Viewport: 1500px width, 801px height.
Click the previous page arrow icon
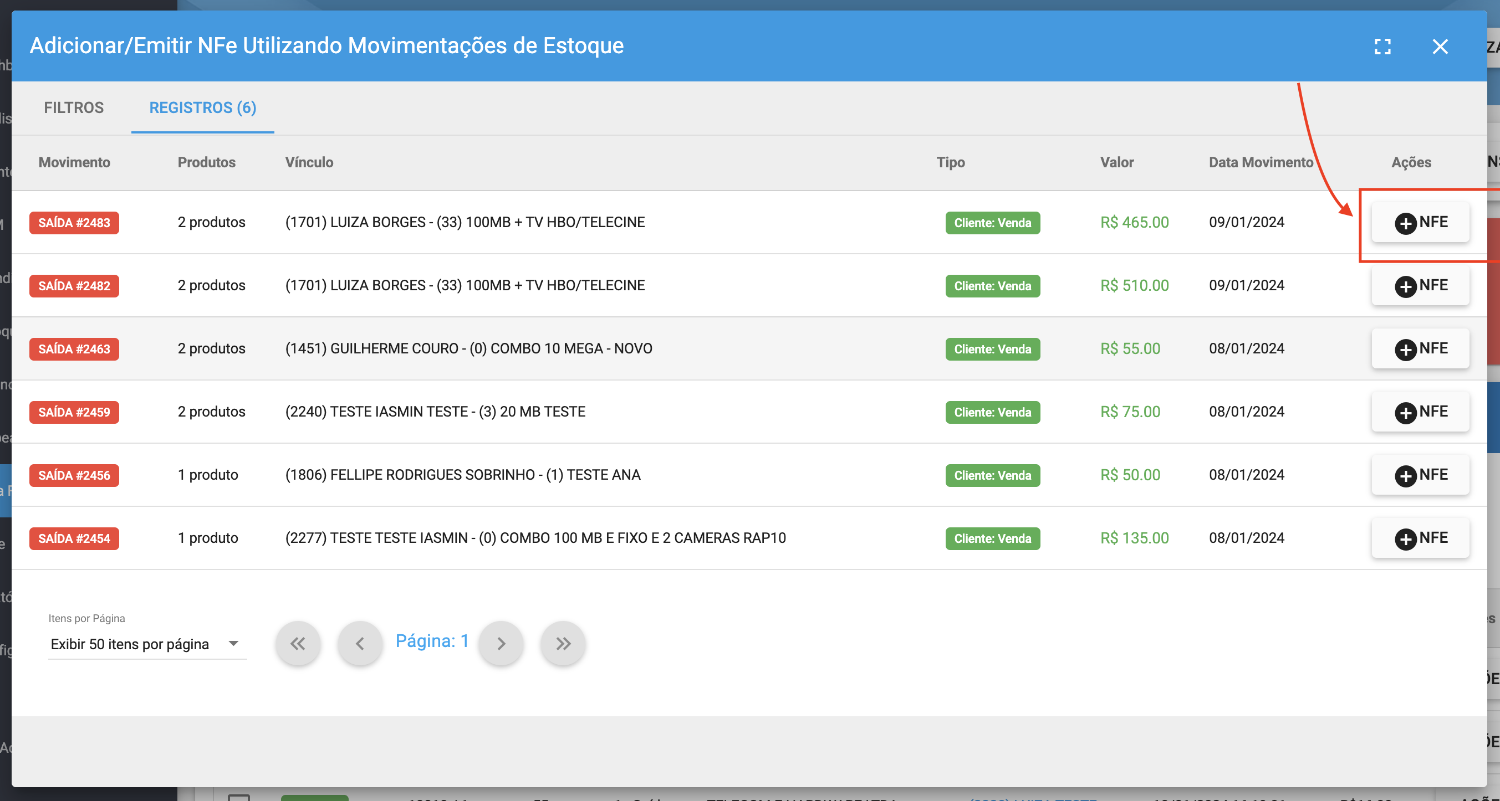pos(360,643)
